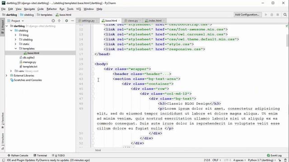This screenshot has width=289, height=162.
Task: Open Project panel settings gear
Action: [66, 21]
